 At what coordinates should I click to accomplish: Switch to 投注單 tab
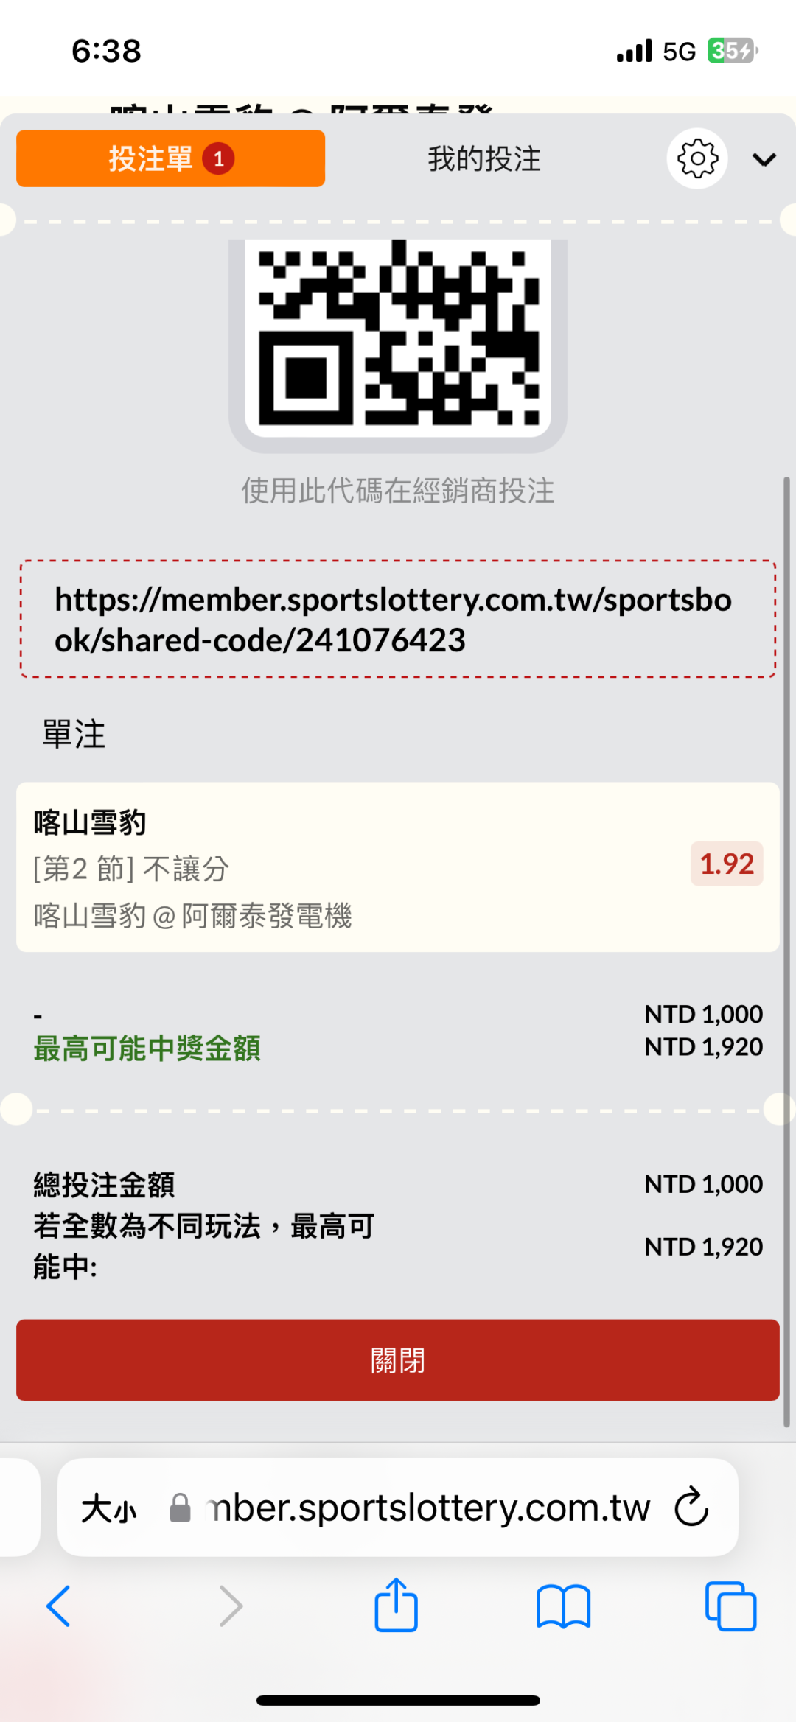point(170,158)
